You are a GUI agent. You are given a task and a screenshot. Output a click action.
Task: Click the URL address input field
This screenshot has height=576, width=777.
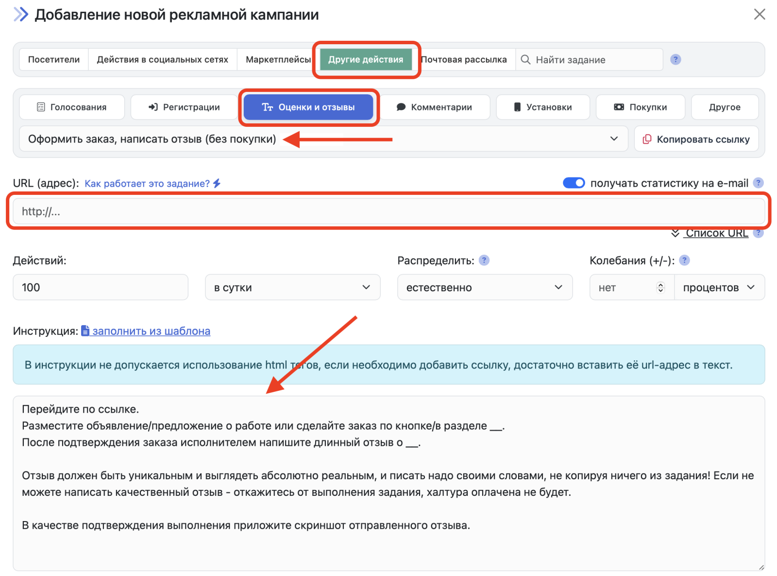(x=388, y=211)
